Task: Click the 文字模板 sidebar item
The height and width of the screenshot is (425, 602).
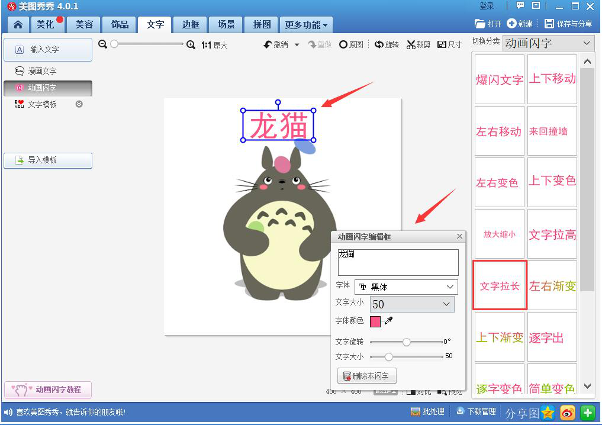Action: click(42, 104)
